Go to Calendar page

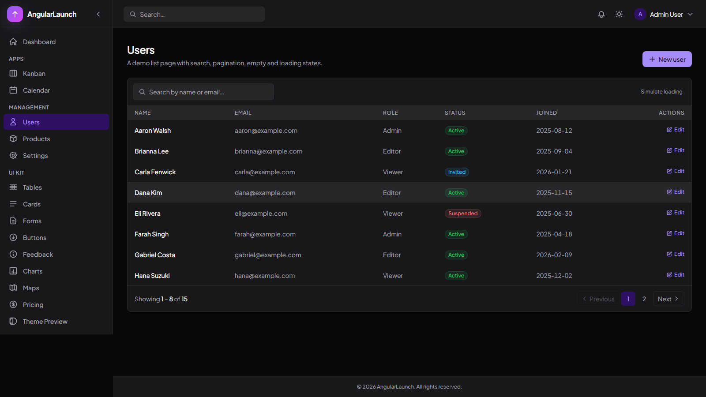tap(56, 90)
